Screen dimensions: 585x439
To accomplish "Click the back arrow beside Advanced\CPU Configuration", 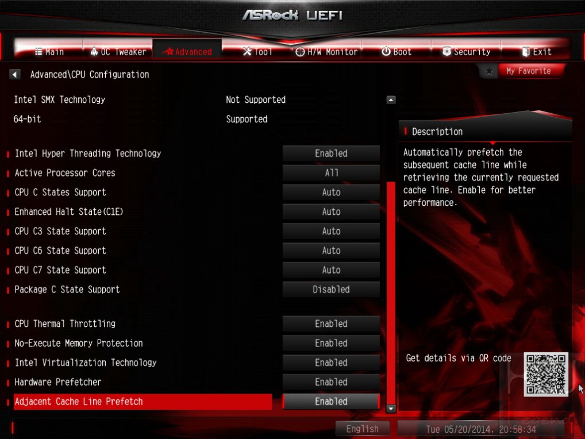I will point(14,74).
